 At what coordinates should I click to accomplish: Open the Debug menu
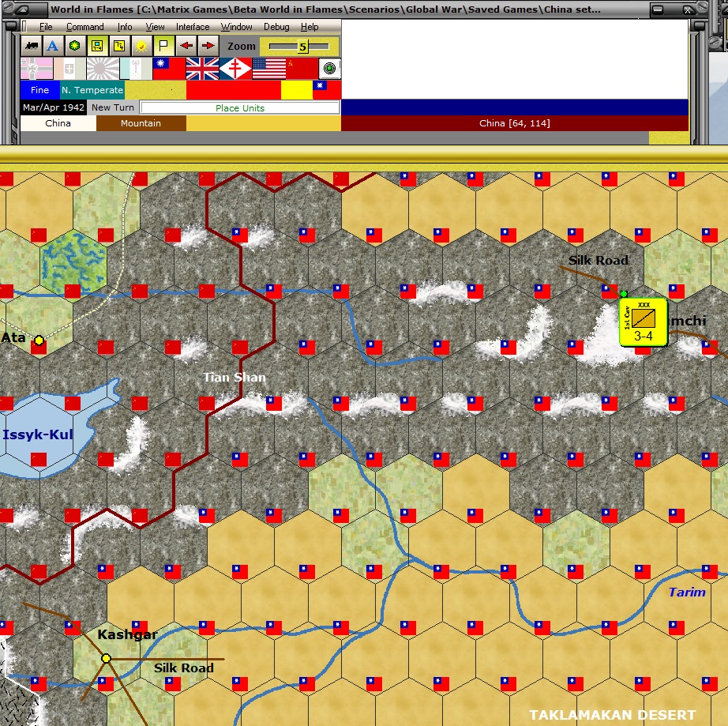tap(276, 27)
